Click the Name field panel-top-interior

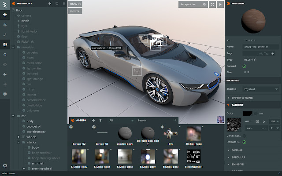tap(261, 47)
